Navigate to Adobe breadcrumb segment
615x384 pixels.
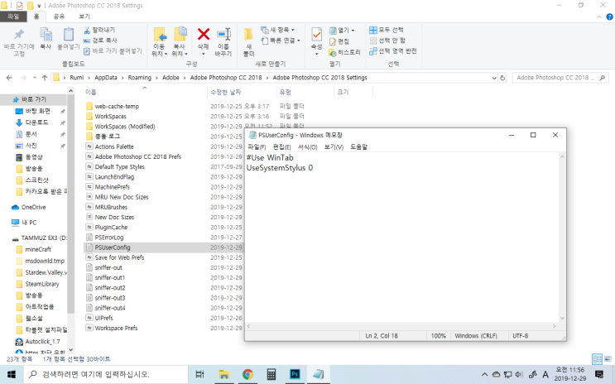click(x=171, y=78)
